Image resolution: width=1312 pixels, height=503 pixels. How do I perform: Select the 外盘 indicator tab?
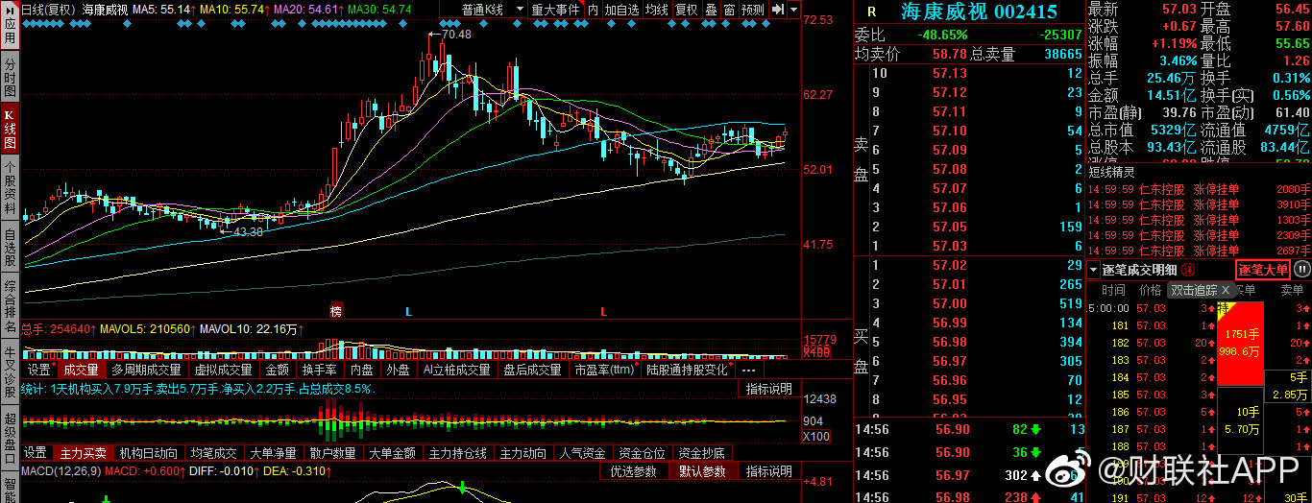pos(398,370)
